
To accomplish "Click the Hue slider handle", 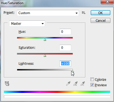I will [45, 40].
